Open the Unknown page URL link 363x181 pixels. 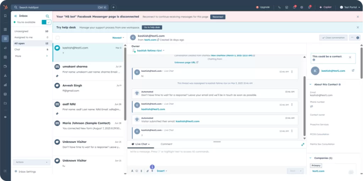click(x=185, y=62)
